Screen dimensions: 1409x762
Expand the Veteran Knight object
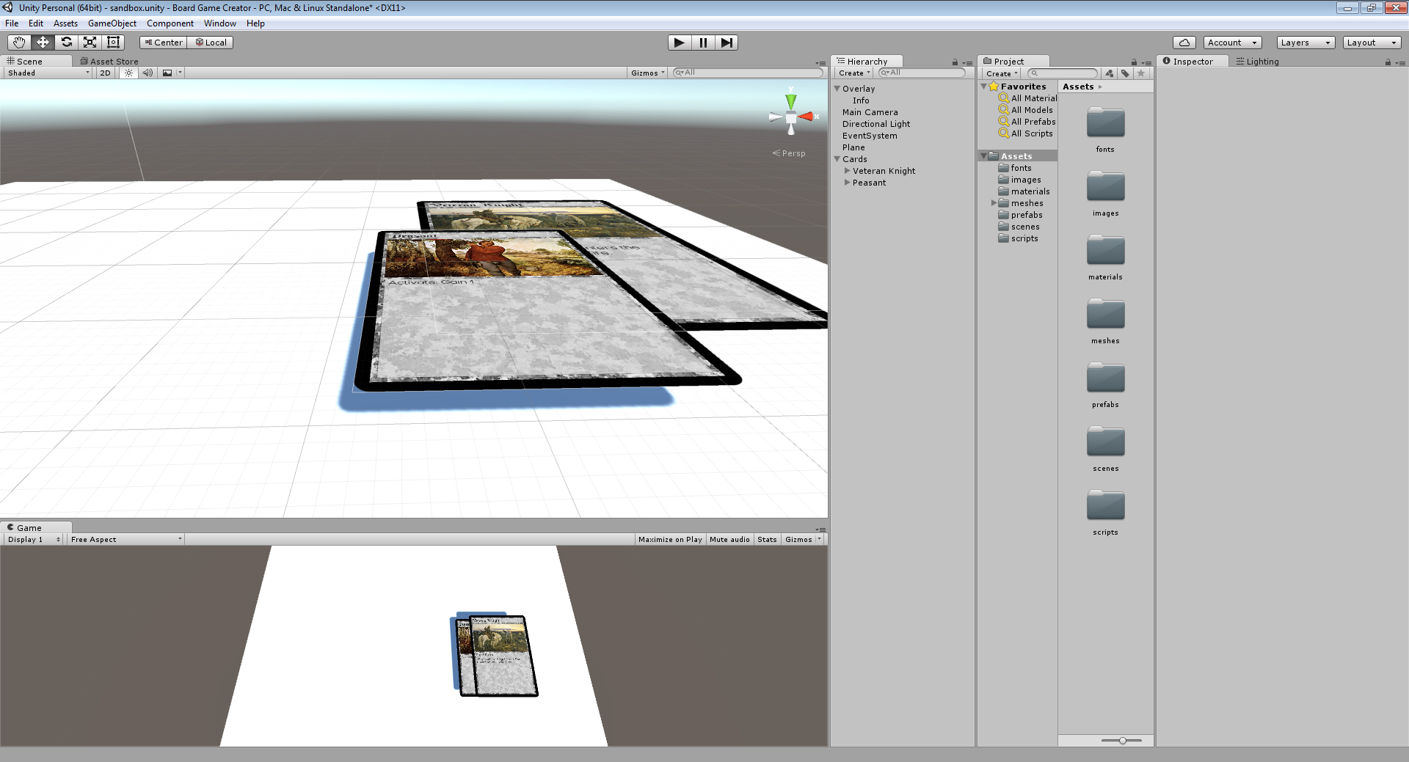point(847,171)
